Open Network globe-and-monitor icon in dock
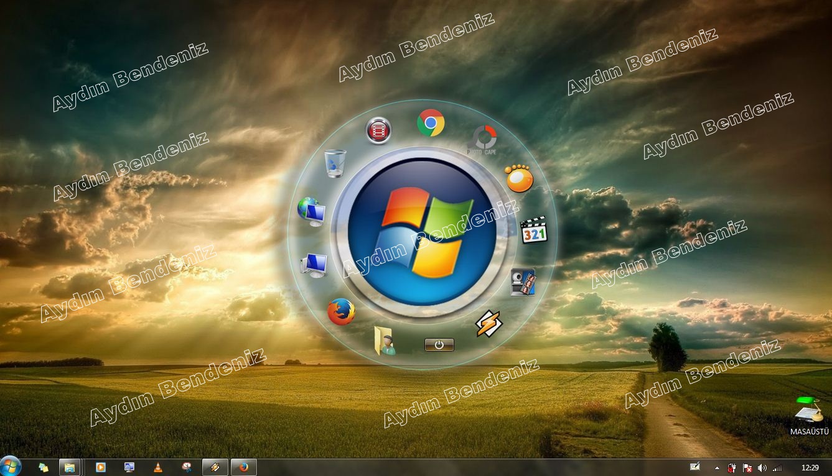 click(311, 211)
